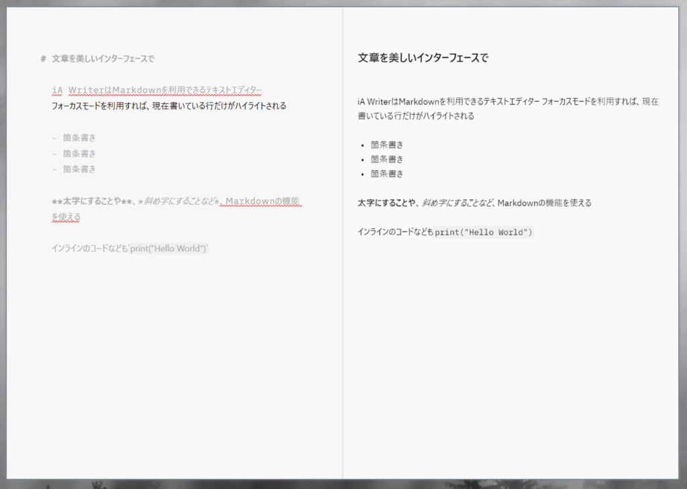This screenshot has width=687, height=489.
Task: Click the second '- 箇条書き' editor line
Action: [x=74, y=154]
